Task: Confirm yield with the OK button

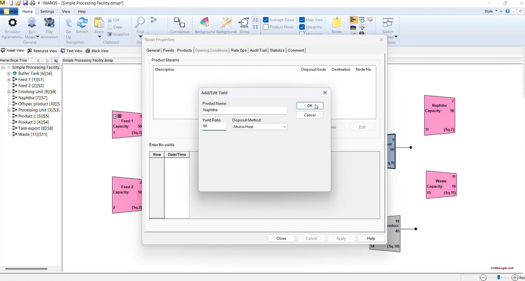Action: point(310,106)
